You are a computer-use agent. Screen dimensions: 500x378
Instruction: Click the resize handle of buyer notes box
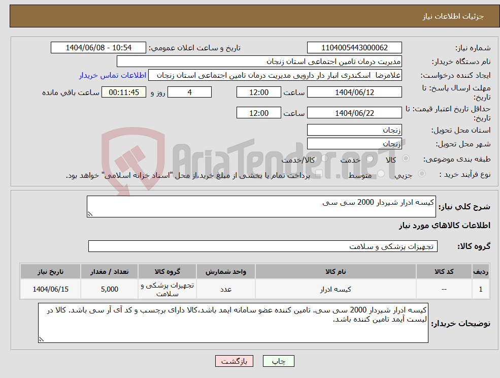click(41, 340)
